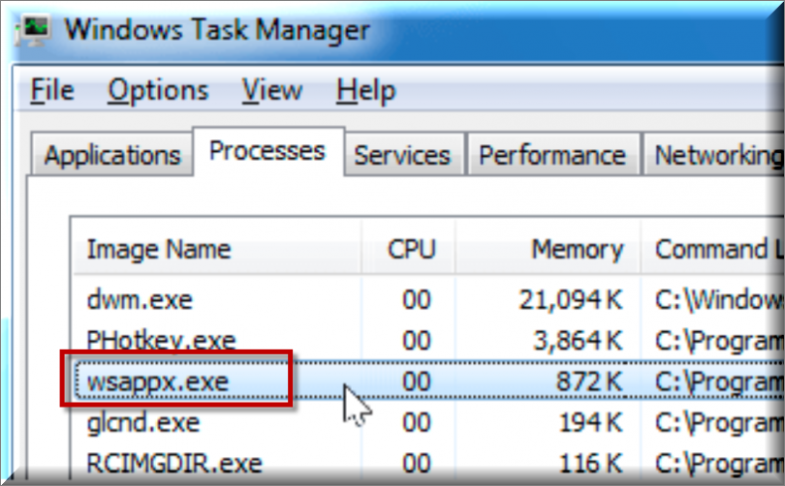
Task: Open the File menu
Action: click(52, 91)
